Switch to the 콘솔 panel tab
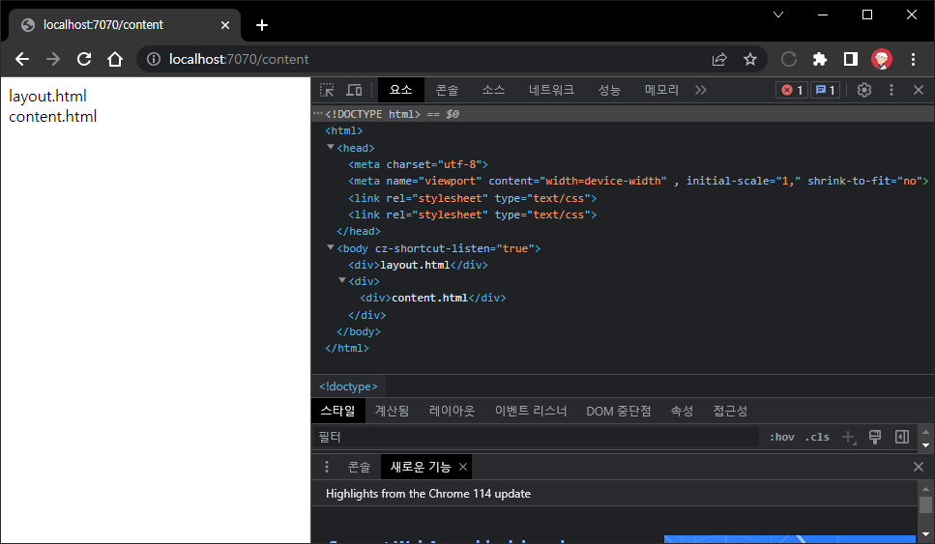The height and width of the screenshot is (544, 935). coord(448,90)
